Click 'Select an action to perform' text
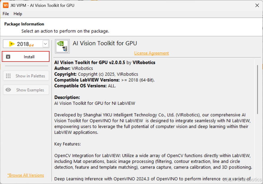 65,31
